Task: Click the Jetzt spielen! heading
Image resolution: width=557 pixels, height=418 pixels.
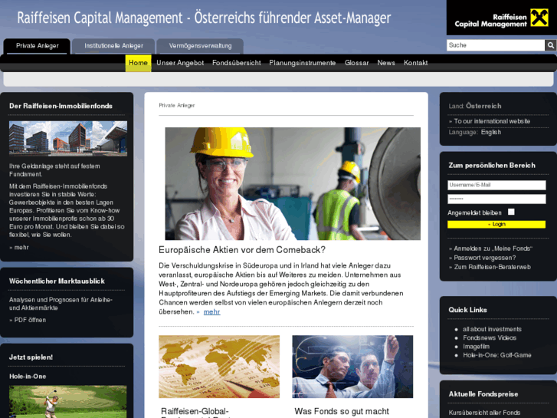Action: click(31, 357)
